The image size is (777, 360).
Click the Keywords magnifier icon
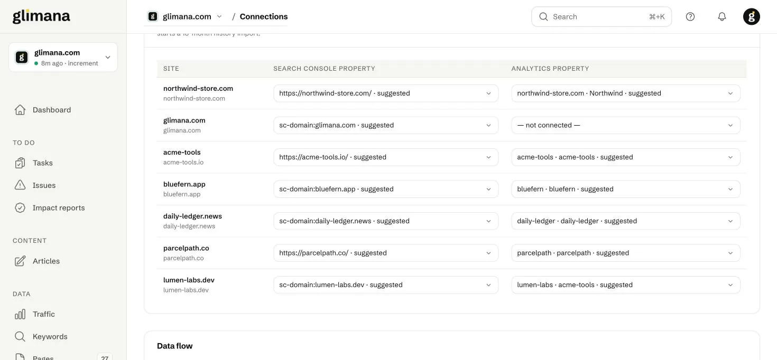point(20,336)
